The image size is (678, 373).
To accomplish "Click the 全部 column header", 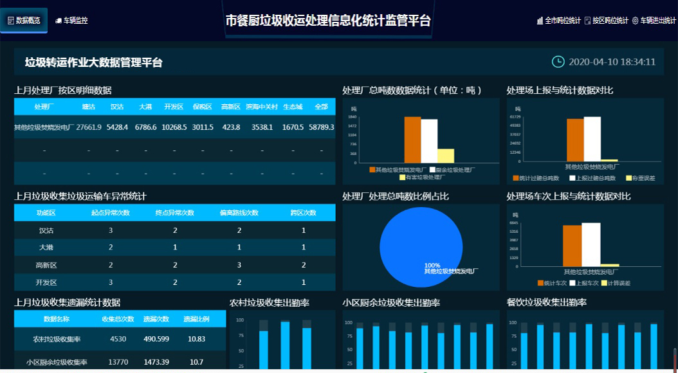I will pyautogui.click(x=321, y=107).
